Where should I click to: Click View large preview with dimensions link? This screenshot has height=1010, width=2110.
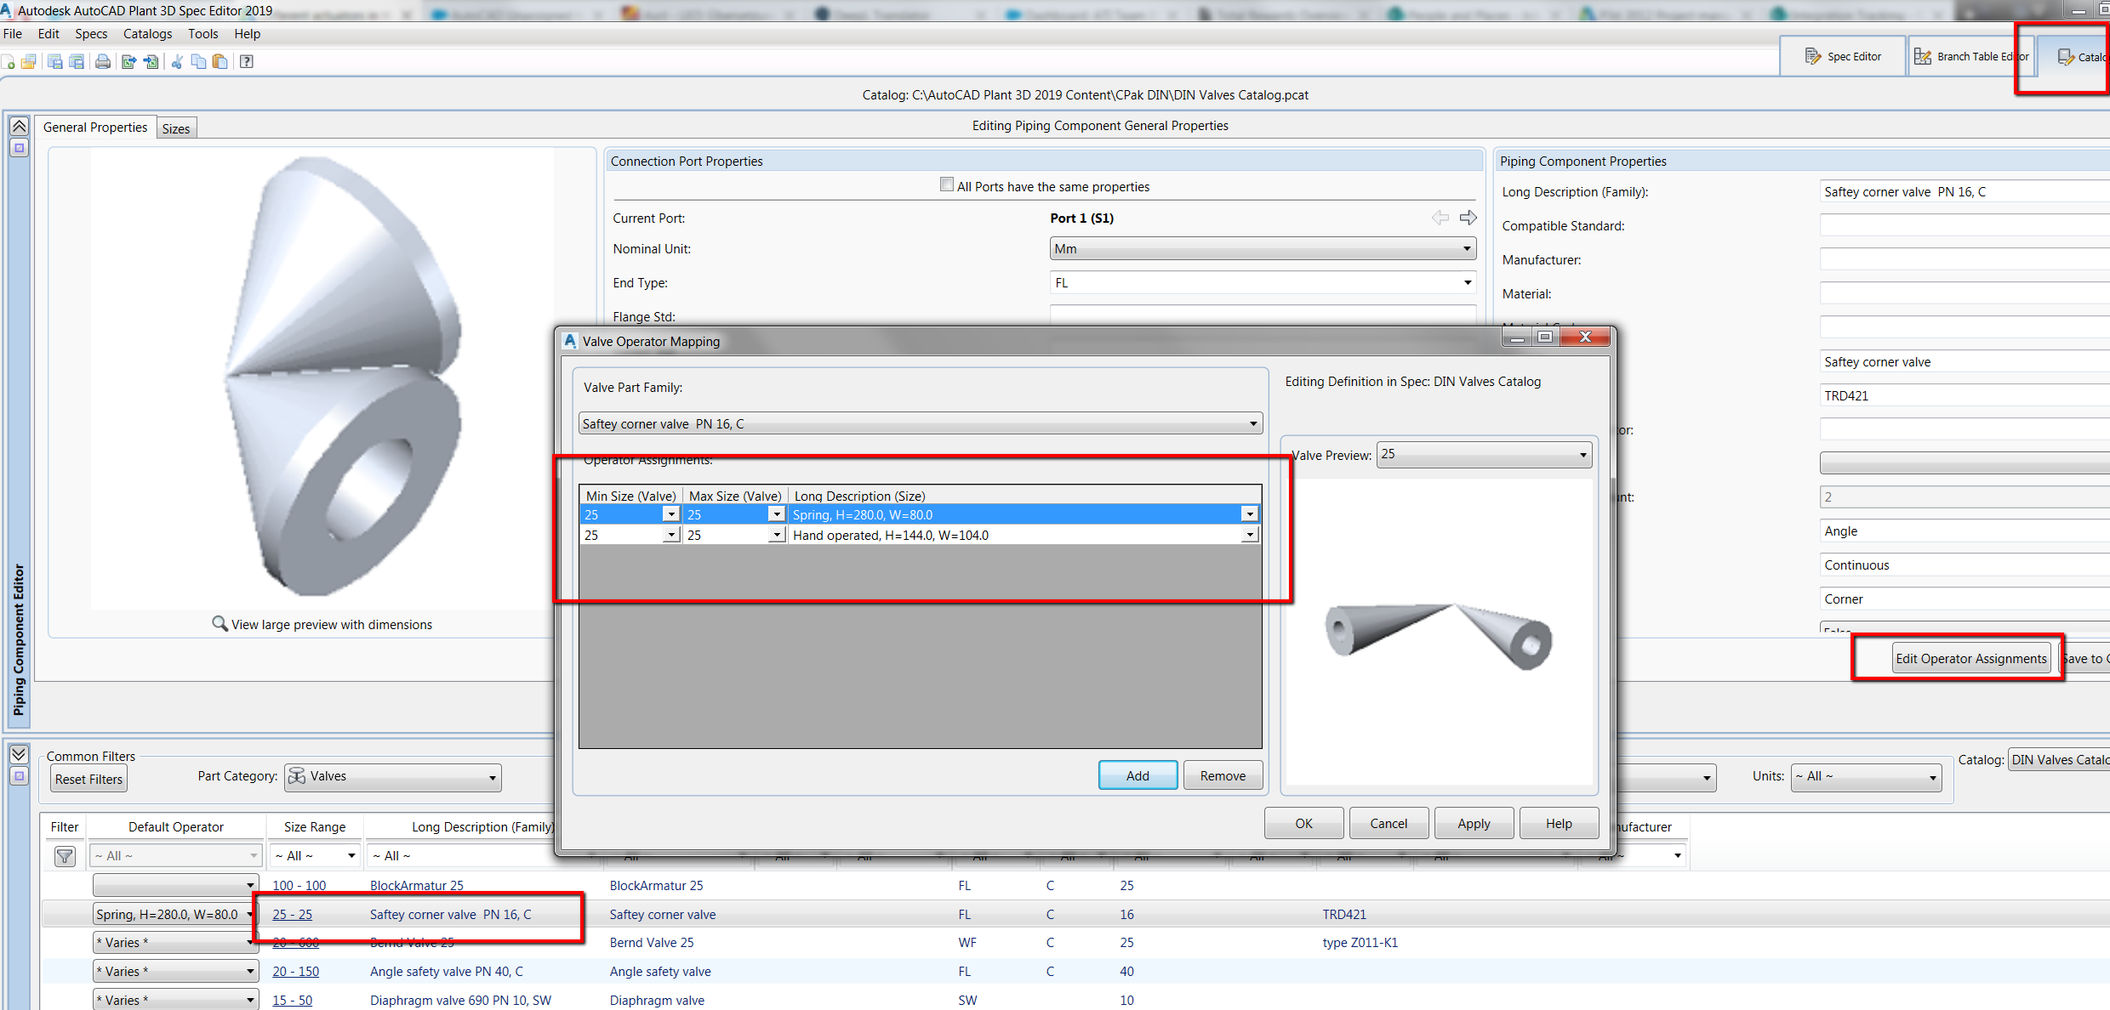click(x=332, y=624)
